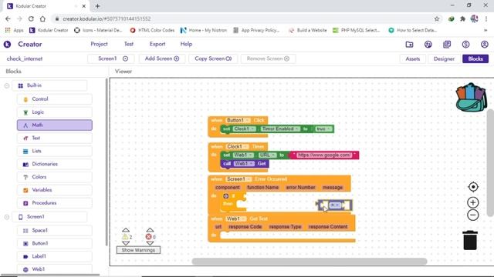Click the vertical workspace scrollbar

click(491, 162)
